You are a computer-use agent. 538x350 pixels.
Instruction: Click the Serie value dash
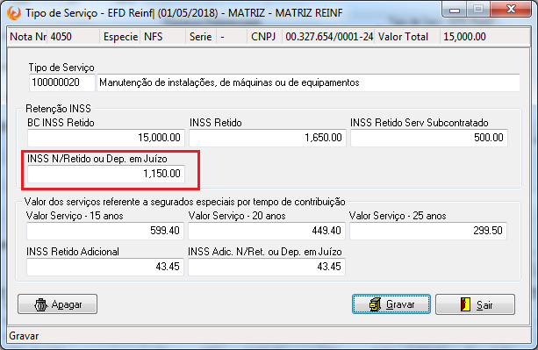pos(222,37)
